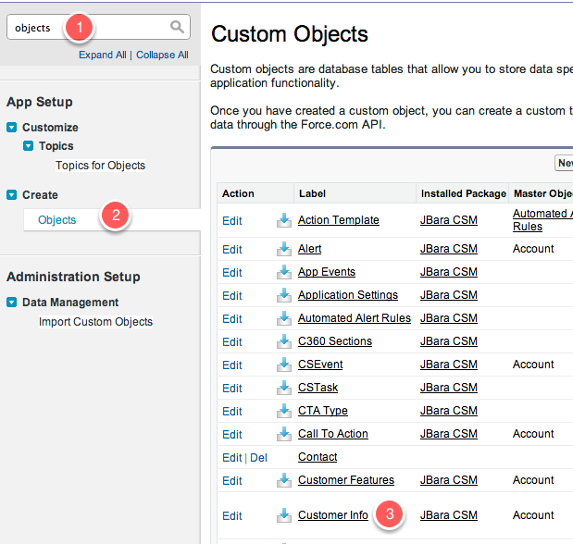Click Edit for C360 Sections row
The width and height of the screenshot is (573, 544).
(x=232, y=342)
